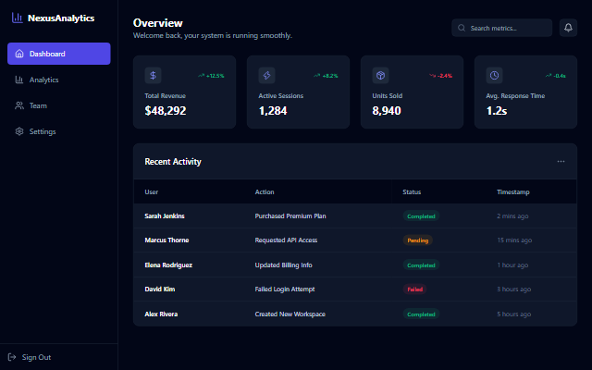Click Completed badge in Sarah Jenkins row
592x370 pixels.
coord(421,216)
